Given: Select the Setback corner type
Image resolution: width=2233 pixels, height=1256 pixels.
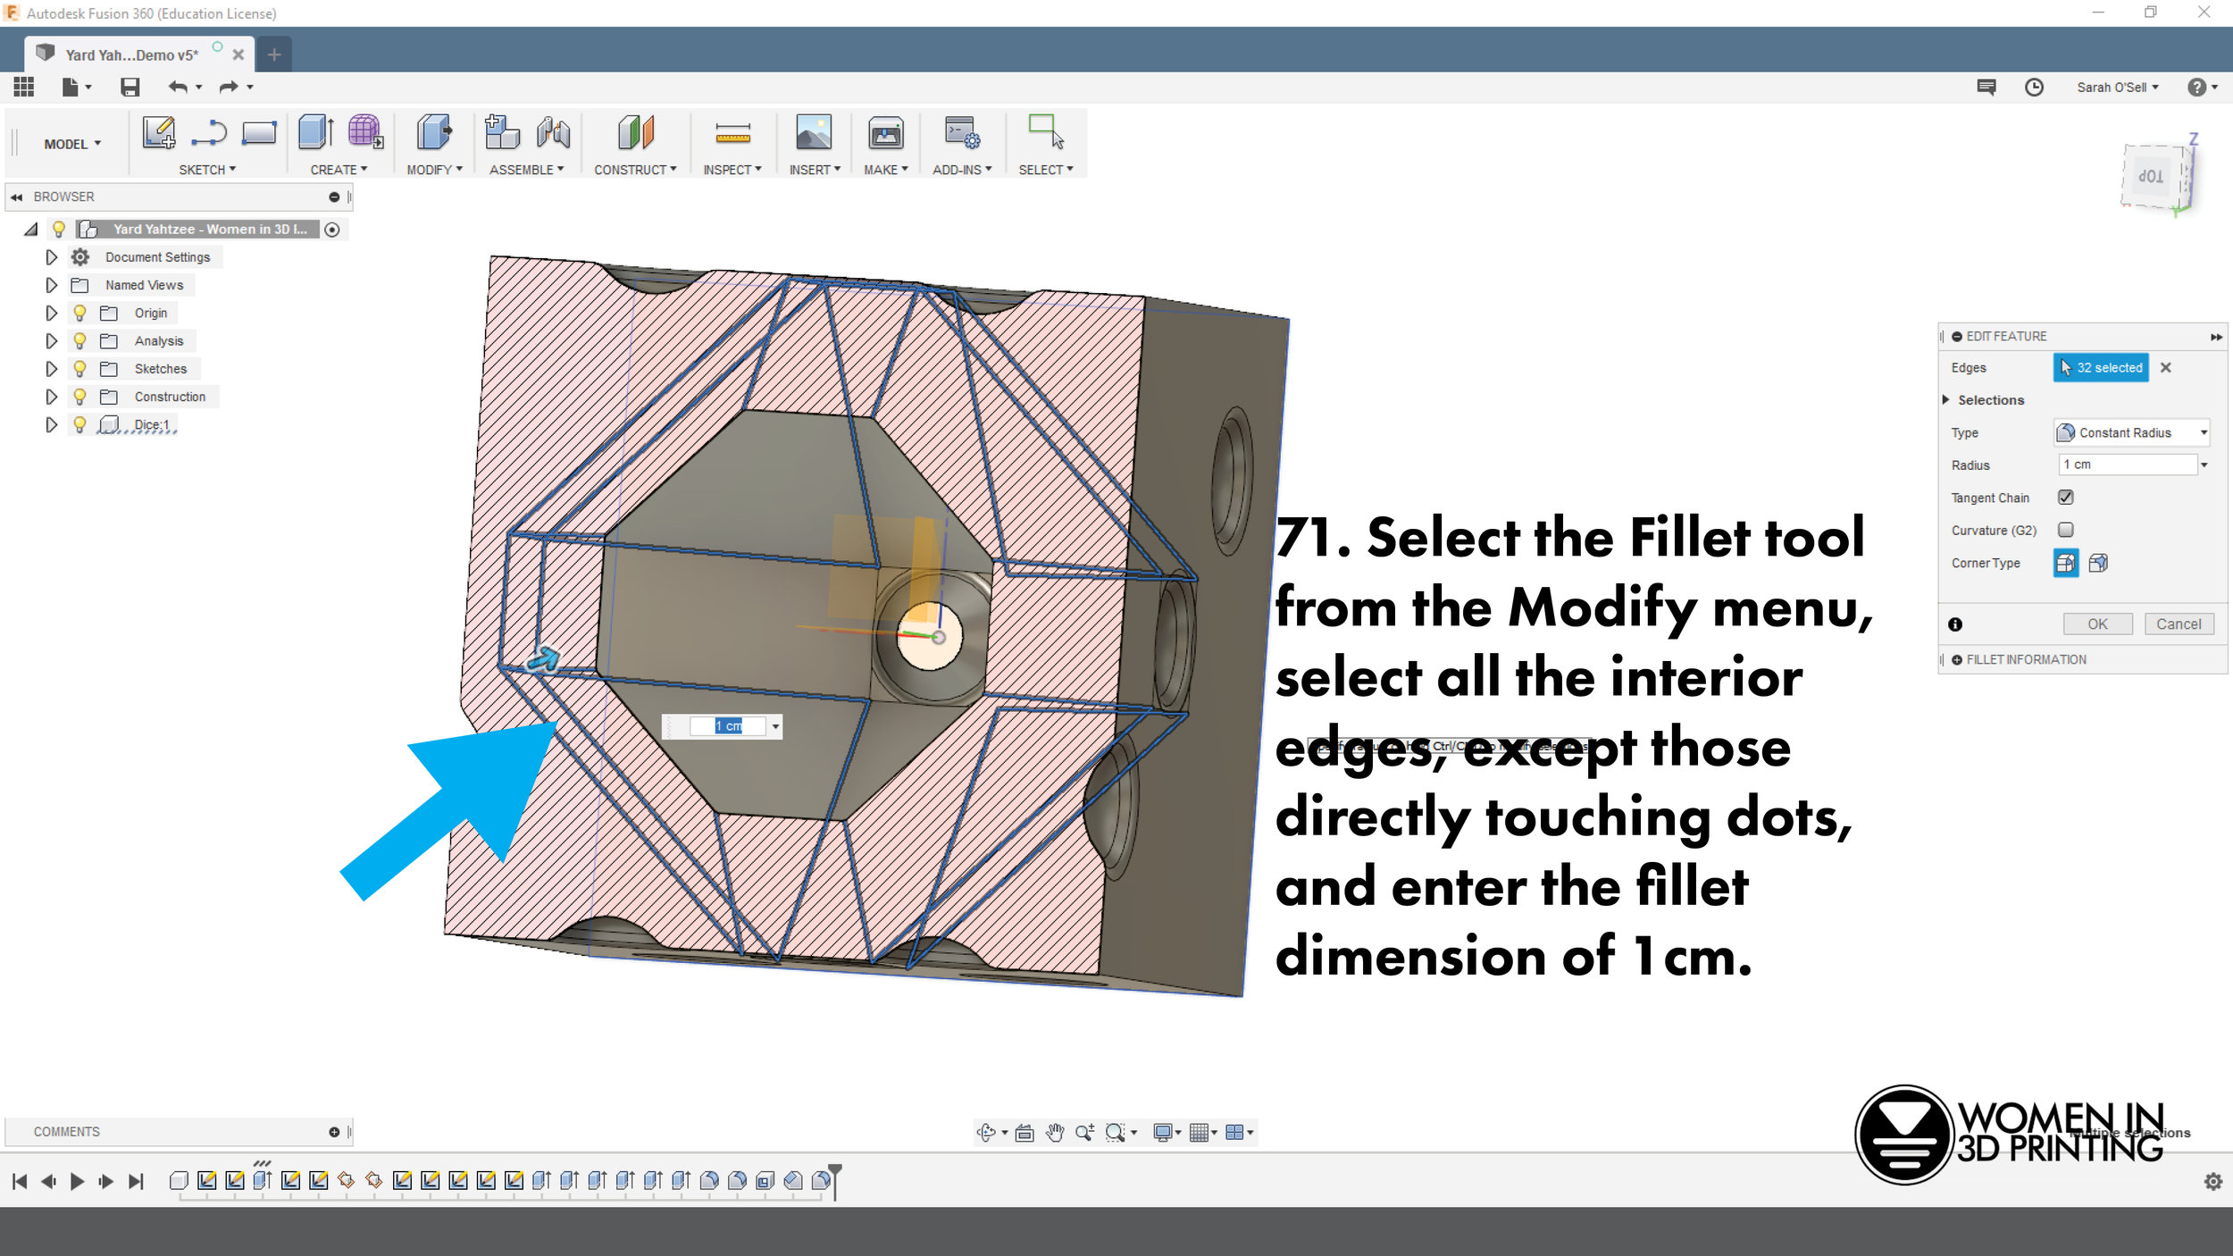Looking at the screenshot, I should click(2099, 563).
